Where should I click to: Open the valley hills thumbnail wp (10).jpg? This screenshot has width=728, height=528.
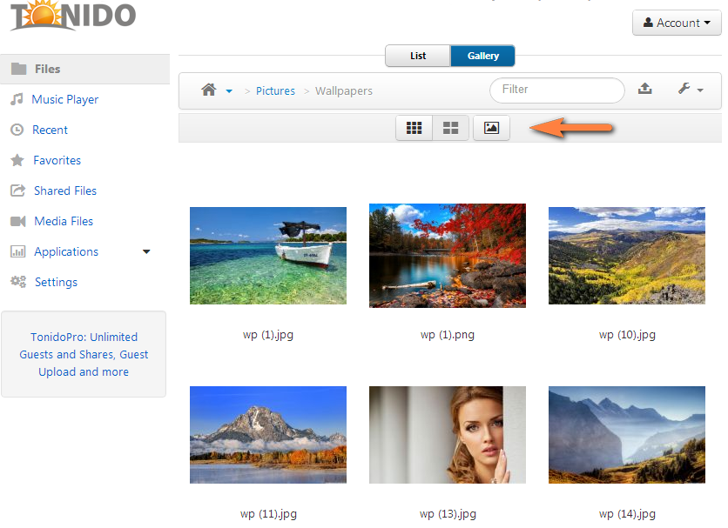point(627,256)
